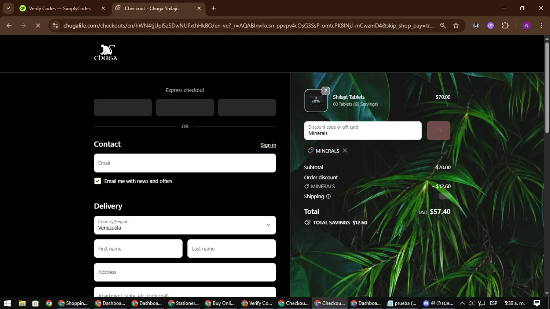
Task: Switch to the Verify Co... taskbar window
Action: 257,303
